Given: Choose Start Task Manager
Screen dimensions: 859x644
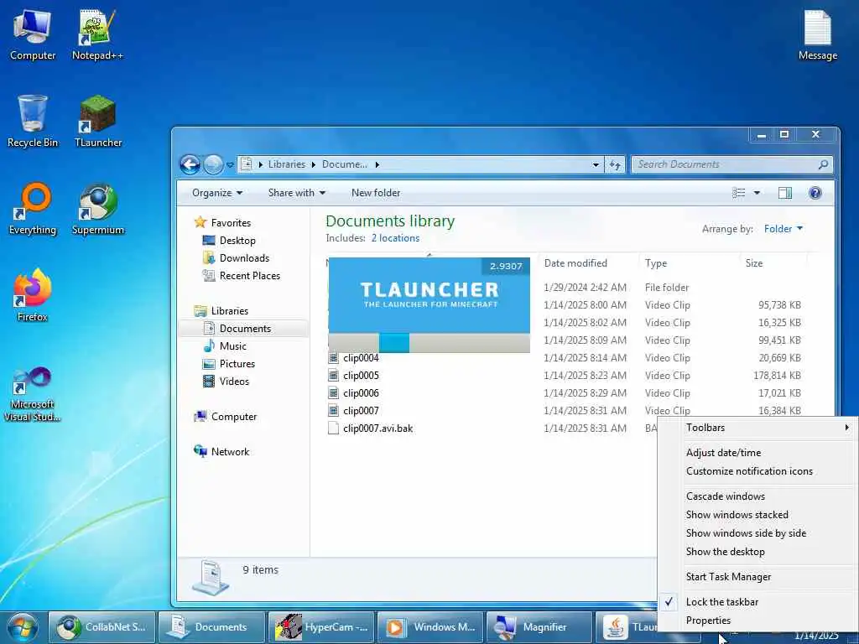Looking at the screenshot, I should (757, 577).
